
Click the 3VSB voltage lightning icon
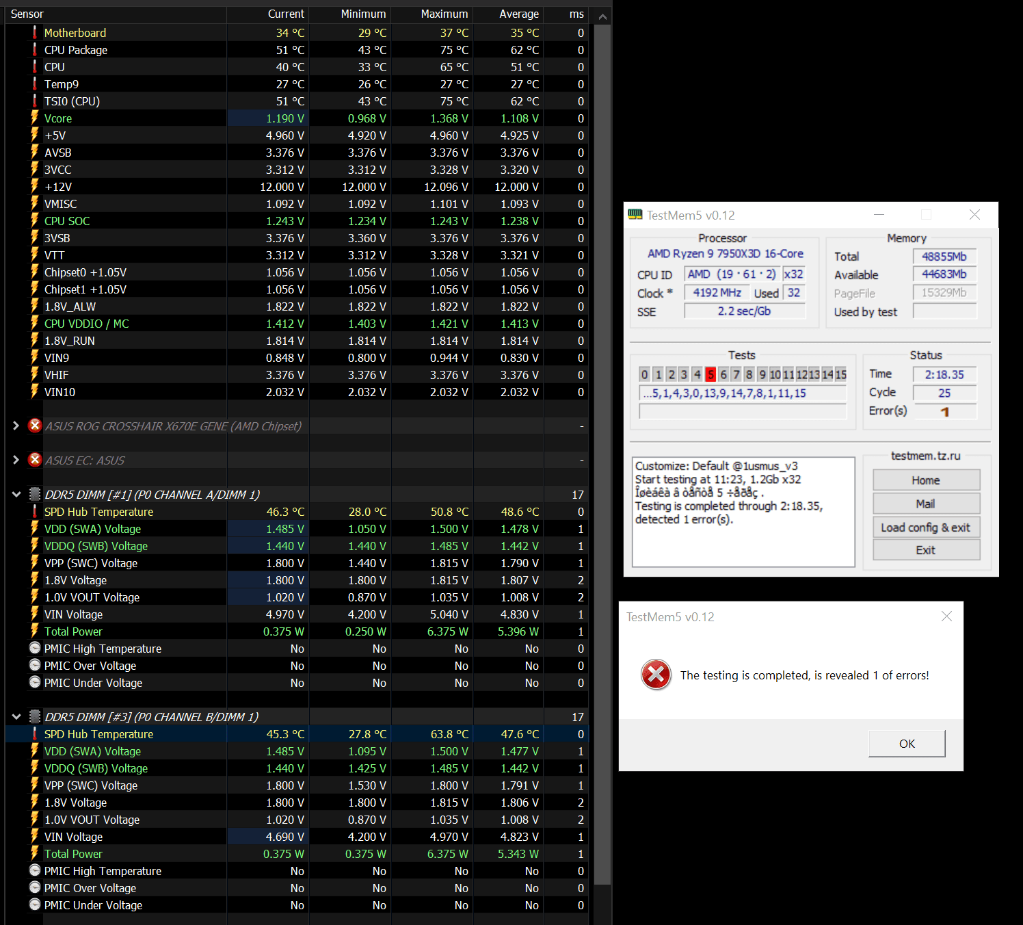[x=34, y=237]
